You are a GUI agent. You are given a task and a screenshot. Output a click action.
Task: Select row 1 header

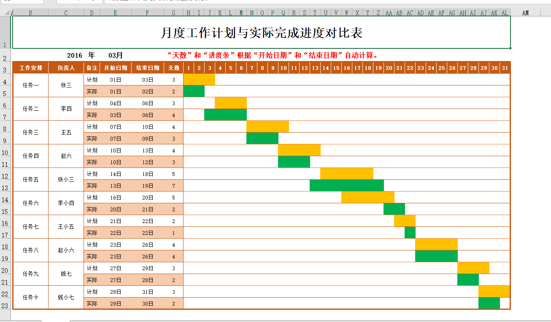tap(5, 33)
